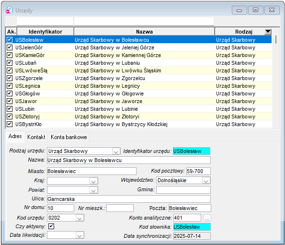Select row Urząd Skarbowy w Kamiennej Górze

coord(139,55)
